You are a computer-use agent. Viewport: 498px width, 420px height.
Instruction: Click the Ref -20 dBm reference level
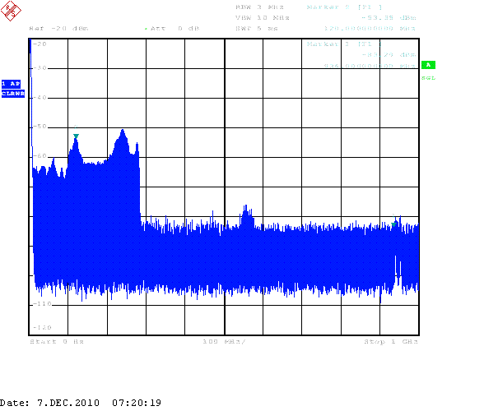(x=58, y=29)
